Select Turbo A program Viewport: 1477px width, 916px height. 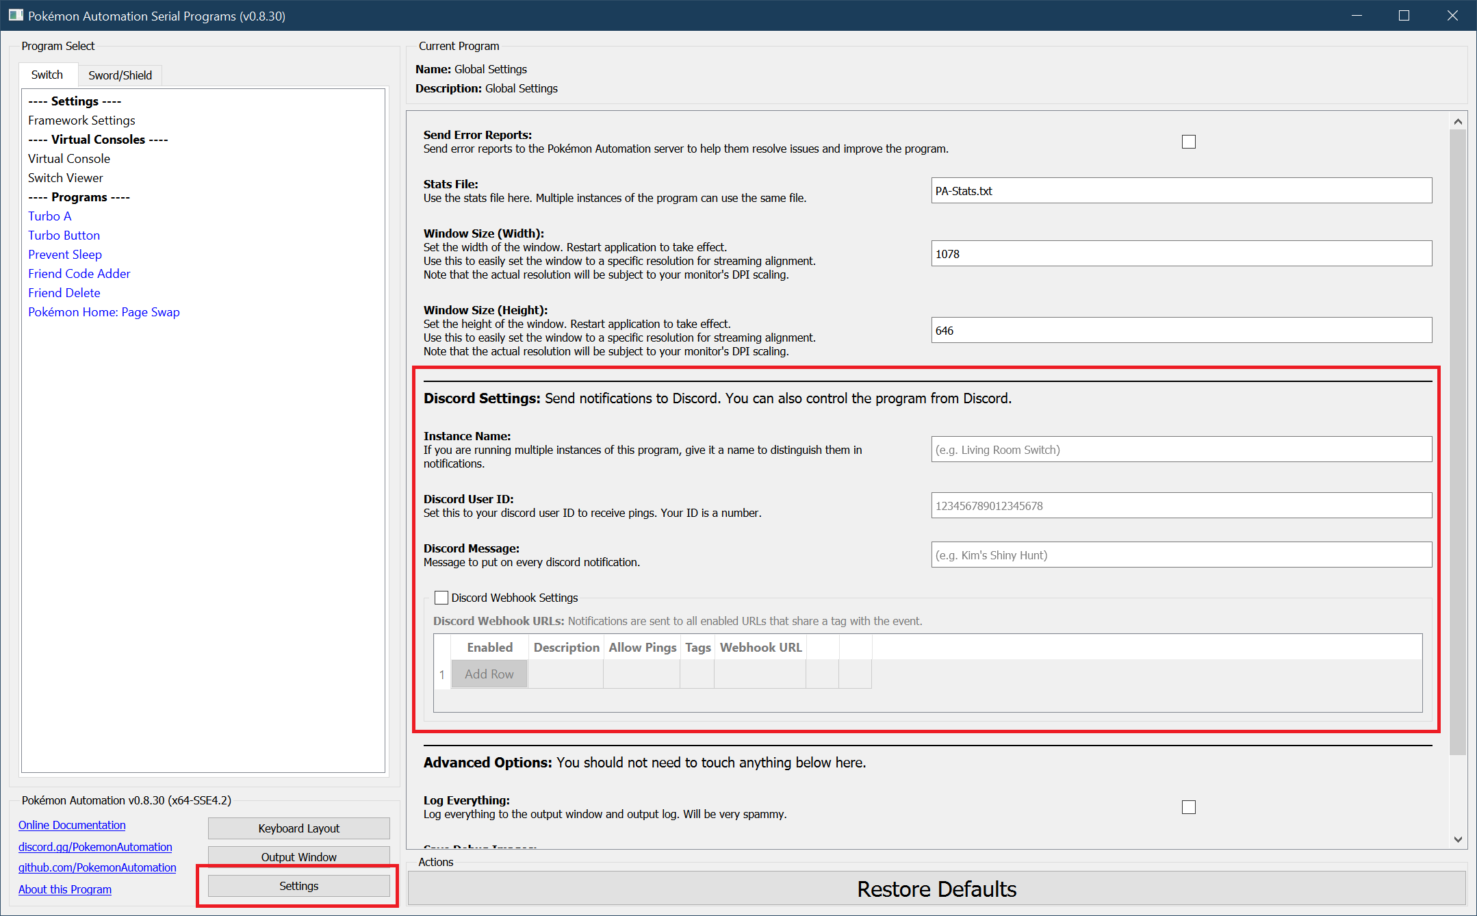(x=49, y=216)
